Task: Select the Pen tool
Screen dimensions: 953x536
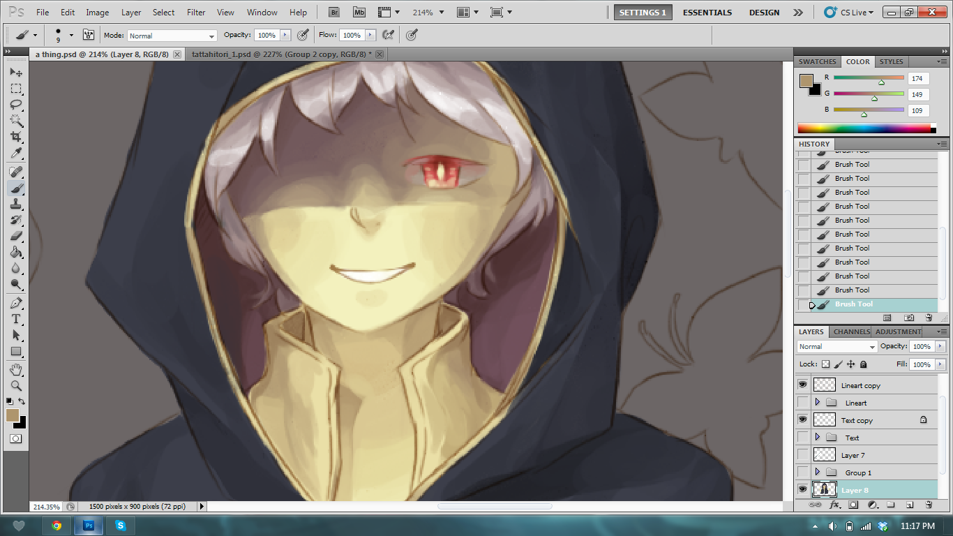Action: pyautogui.click(x=16, y=303)
